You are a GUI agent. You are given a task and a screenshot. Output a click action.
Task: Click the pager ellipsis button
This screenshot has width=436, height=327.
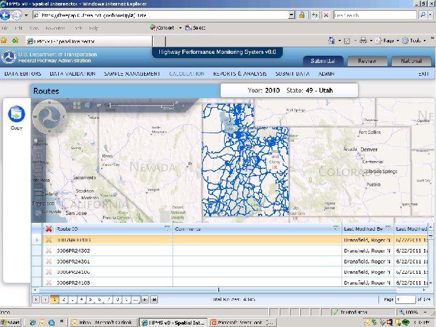click(x=136, y=300)
